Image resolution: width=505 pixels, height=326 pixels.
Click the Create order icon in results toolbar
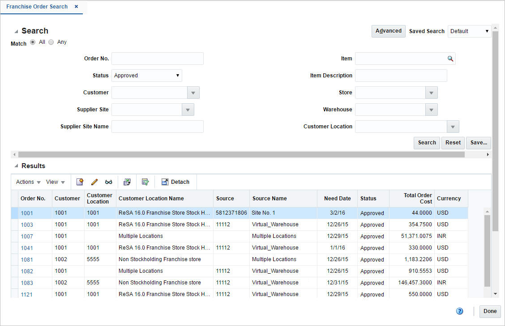click(x=80, y=182)
